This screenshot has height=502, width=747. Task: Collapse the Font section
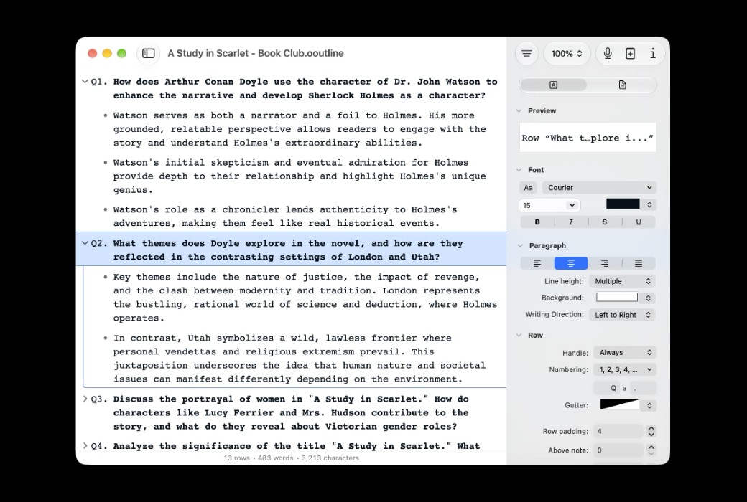[519, 170]
